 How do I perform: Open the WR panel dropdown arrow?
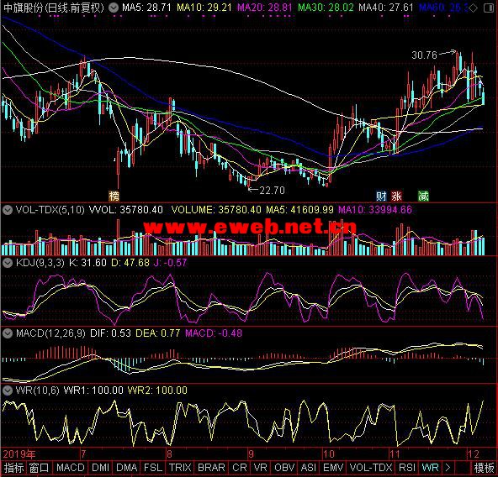(8, 391)
